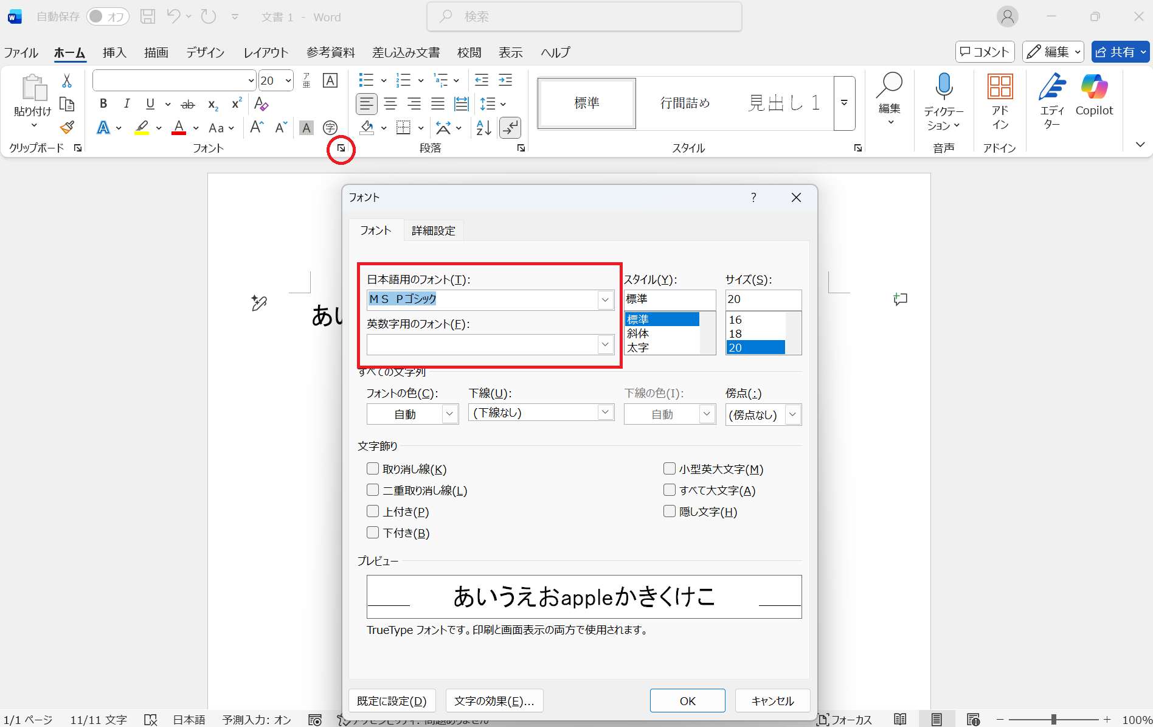This screenshot has height=727, width=1153.
Task: Click the superscript icon
Action: click(237, 104)
